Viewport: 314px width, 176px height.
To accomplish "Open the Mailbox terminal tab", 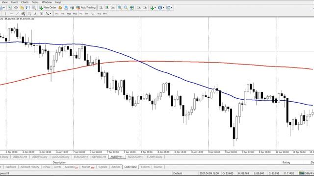I will (71, 167).
